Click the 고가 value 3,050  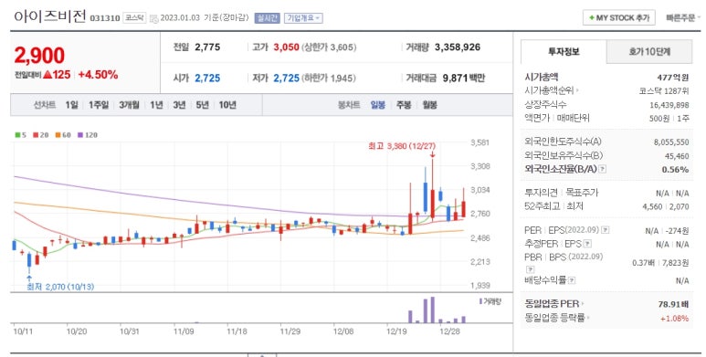(x=287, y=47)
